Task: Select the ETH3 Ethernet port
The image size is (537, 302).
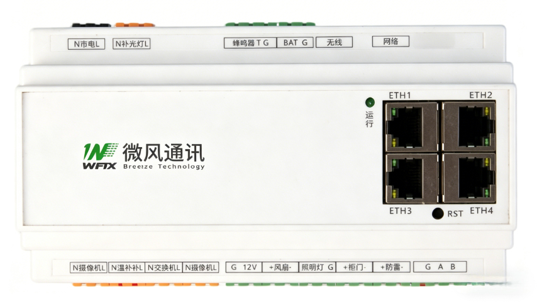Action: click(x=411, y=178)
